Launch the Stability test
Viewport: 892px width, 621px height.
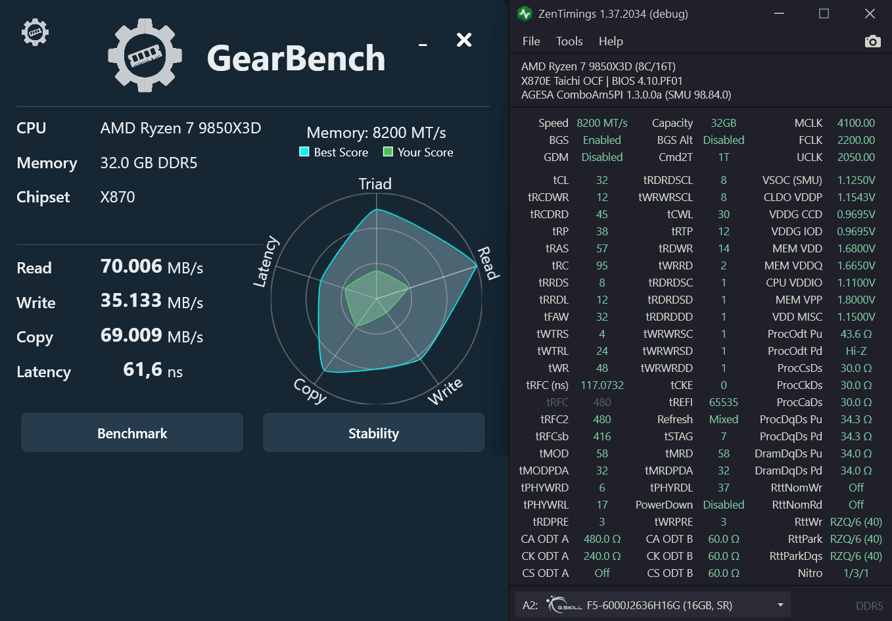[x=373, y=432]
